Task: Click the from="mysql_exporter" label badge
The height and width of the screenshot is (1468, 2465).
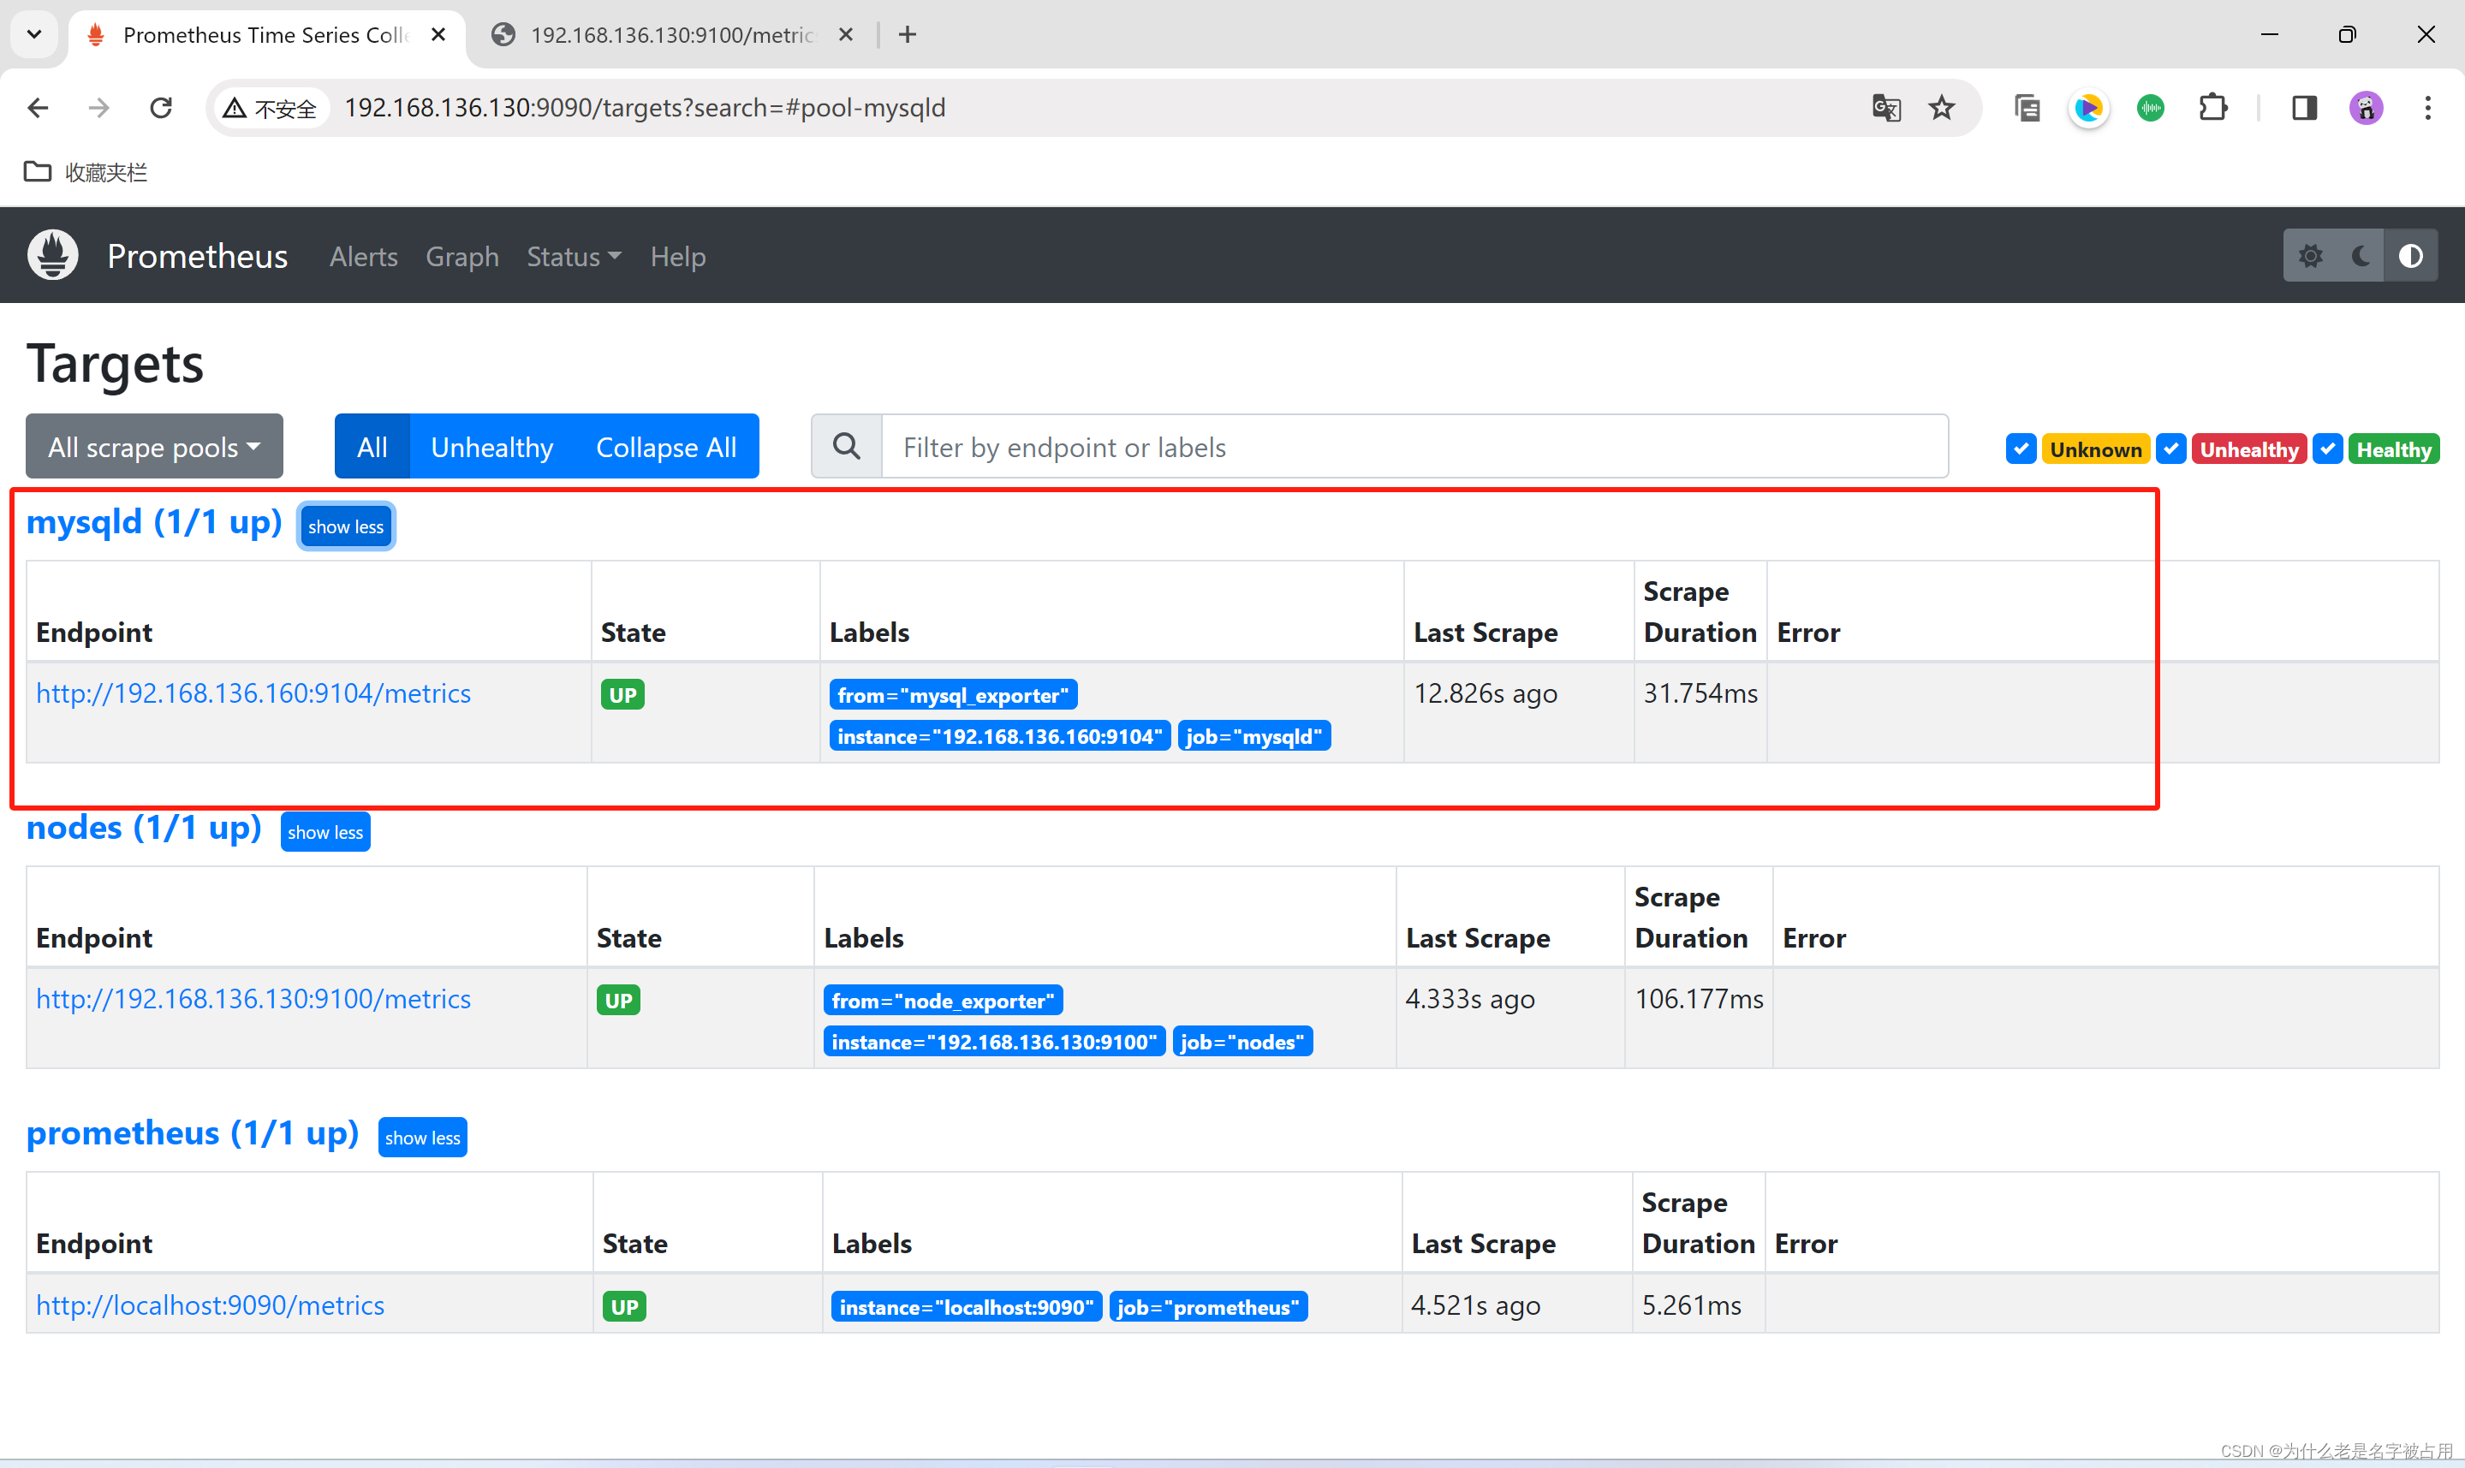Action: point(953,694)
